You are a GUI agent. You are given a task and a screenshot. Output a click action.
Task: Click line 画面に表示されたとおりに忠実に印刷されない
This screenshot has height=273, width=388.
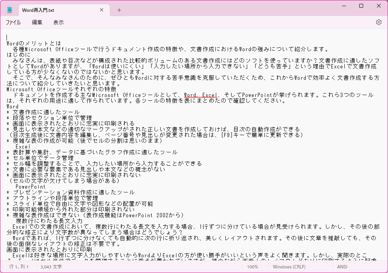point(74,175)
